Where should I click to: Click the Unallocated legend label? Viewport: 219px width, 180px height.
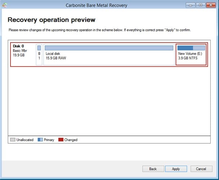(25, 140)
